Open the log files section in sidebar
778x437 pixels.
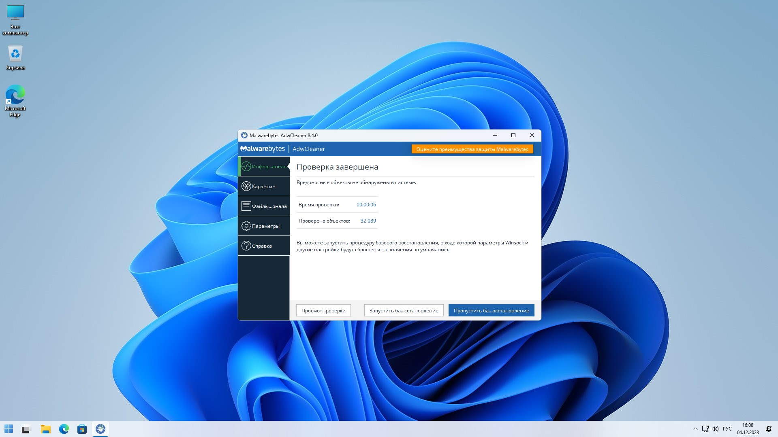(264, 206)
